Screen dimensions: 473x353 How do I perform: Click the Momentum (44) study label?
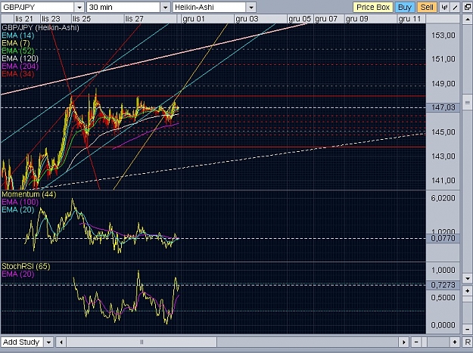29,194
